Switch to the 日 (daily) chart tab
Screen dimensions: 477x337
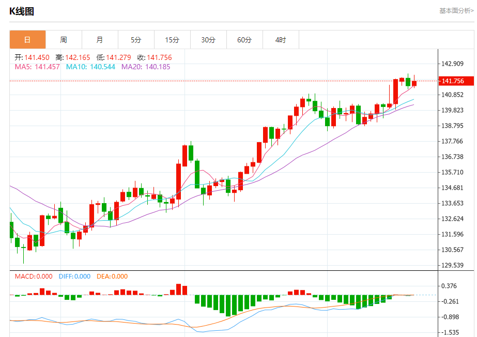click(27, 40)
